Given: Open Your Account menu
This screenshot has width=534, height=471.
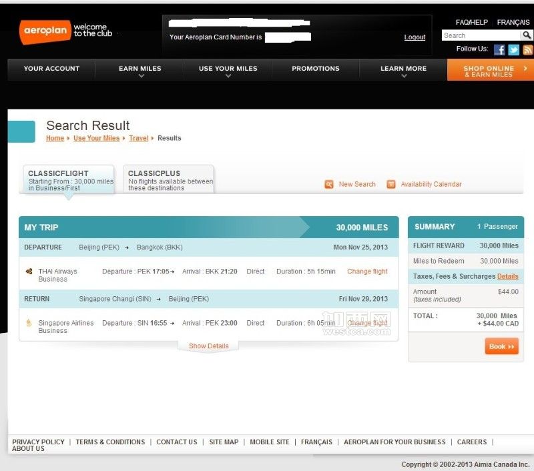Looking at the screenshot, I should [x=51, y=69].
